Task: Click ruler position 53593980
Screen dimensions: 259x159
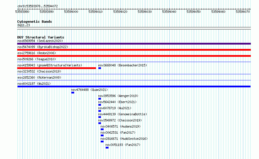Action: point(22,12)
